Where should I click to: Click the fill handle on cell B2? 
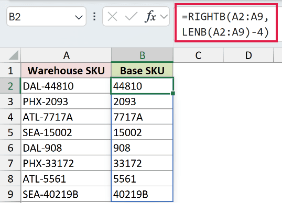(x=173, y=93)
